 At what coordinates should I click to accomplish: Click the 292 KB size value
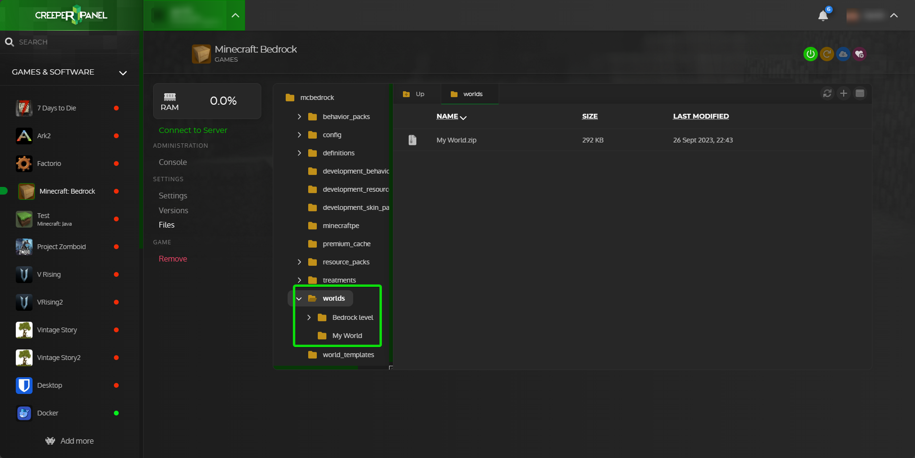click(593, 140)
